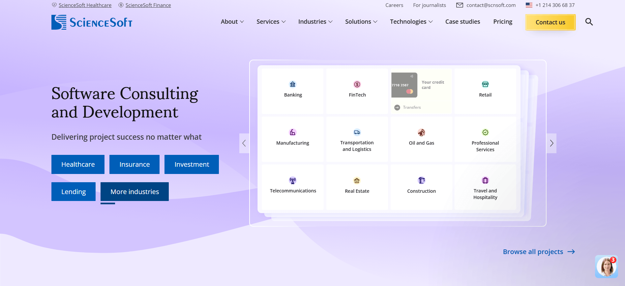Click the Oil and Gas label

point(421,143)
